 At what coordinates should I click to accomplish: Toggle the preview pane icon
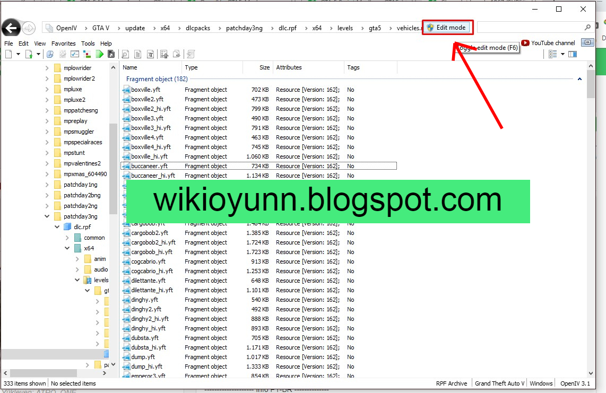pos(573,54)
